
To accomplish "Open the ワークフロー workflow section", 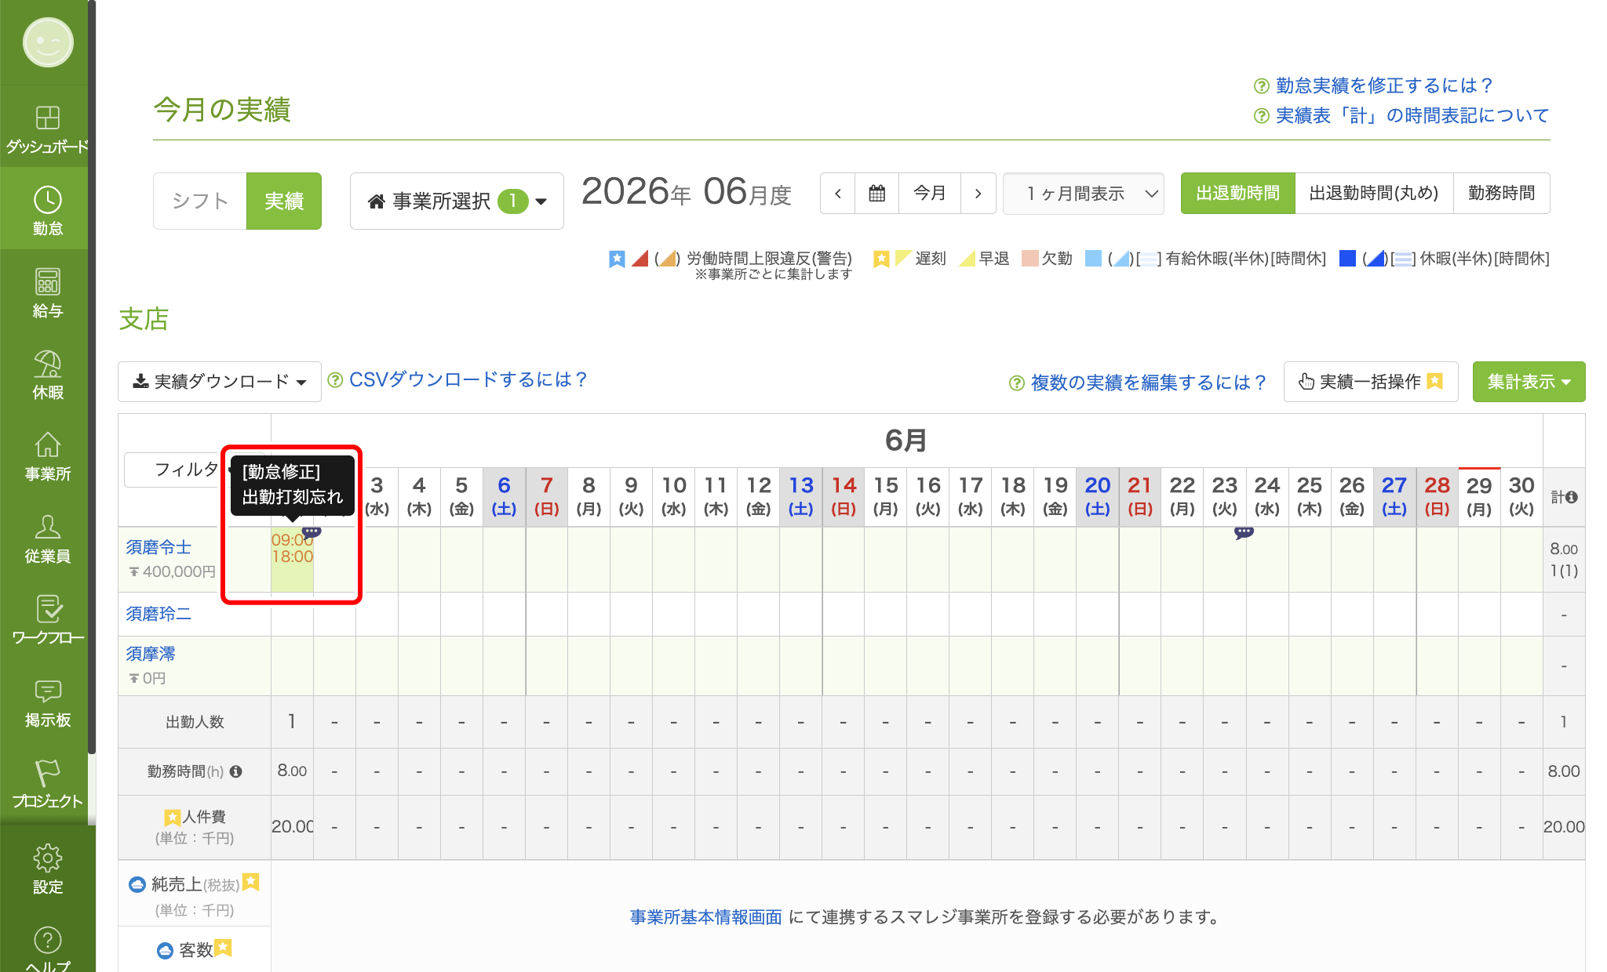I will coord(48,620).
